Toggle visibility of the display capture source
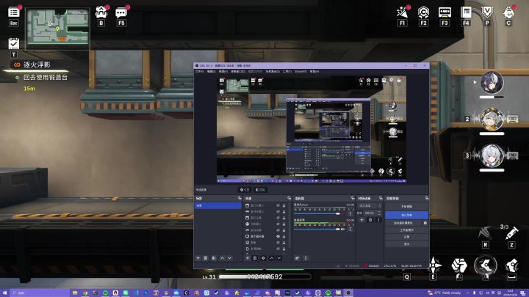This screenshot has height=297, width=529. coord(278,236)
